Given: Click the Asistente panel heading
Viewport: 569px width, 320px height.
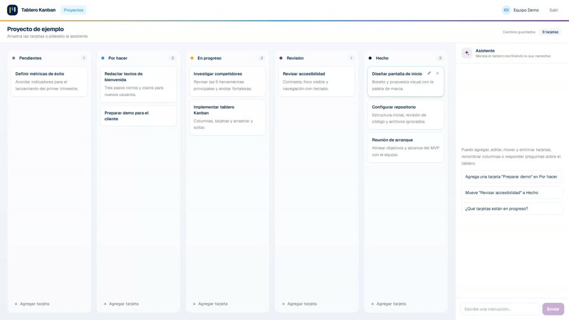Looking at the screenshot, I should pos(485,51).
